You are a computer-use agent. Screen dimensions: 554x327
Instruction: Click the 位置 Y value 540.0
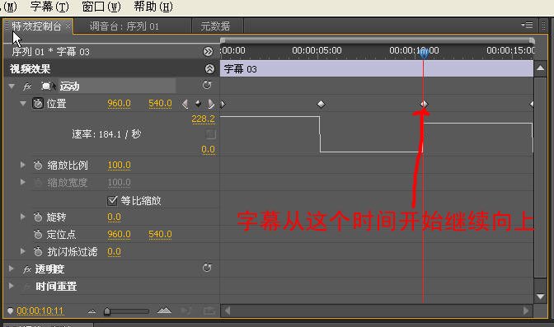tap(160, 104)
